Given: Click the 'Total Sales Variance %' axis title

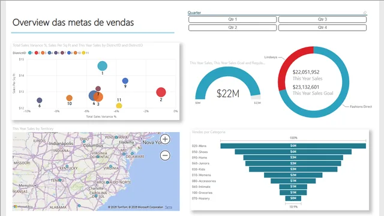Looking at the screenshot, I should (x=101, y=116).
